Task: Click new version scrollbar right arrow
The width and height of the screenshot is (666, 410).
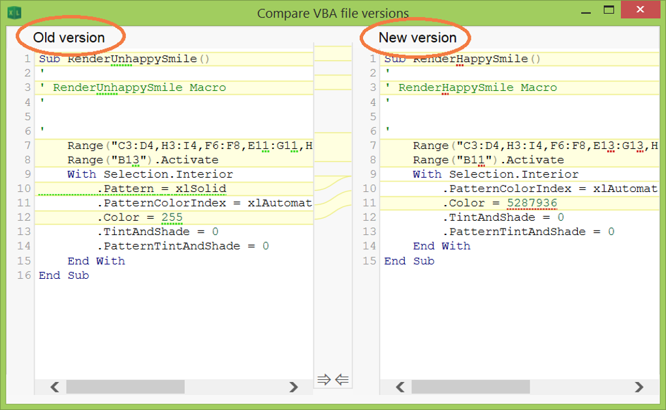Action: 639,387
